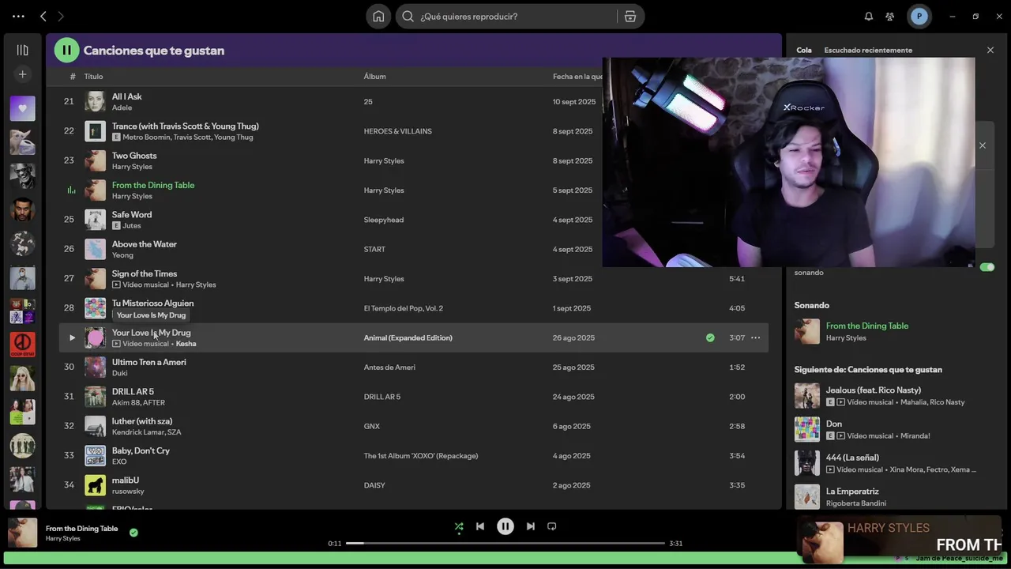The height and width of the screenshot is (569, 1011).
Task: Pause the 'Canciones que te gustan' playlist with the green button
Action: pyautogui.click(x=66, y=50)
